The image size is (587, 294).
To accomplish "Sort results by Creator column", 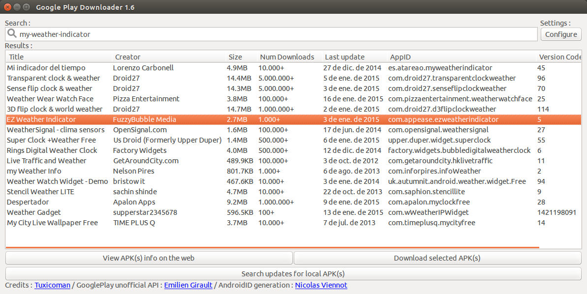I will [169, 57].
